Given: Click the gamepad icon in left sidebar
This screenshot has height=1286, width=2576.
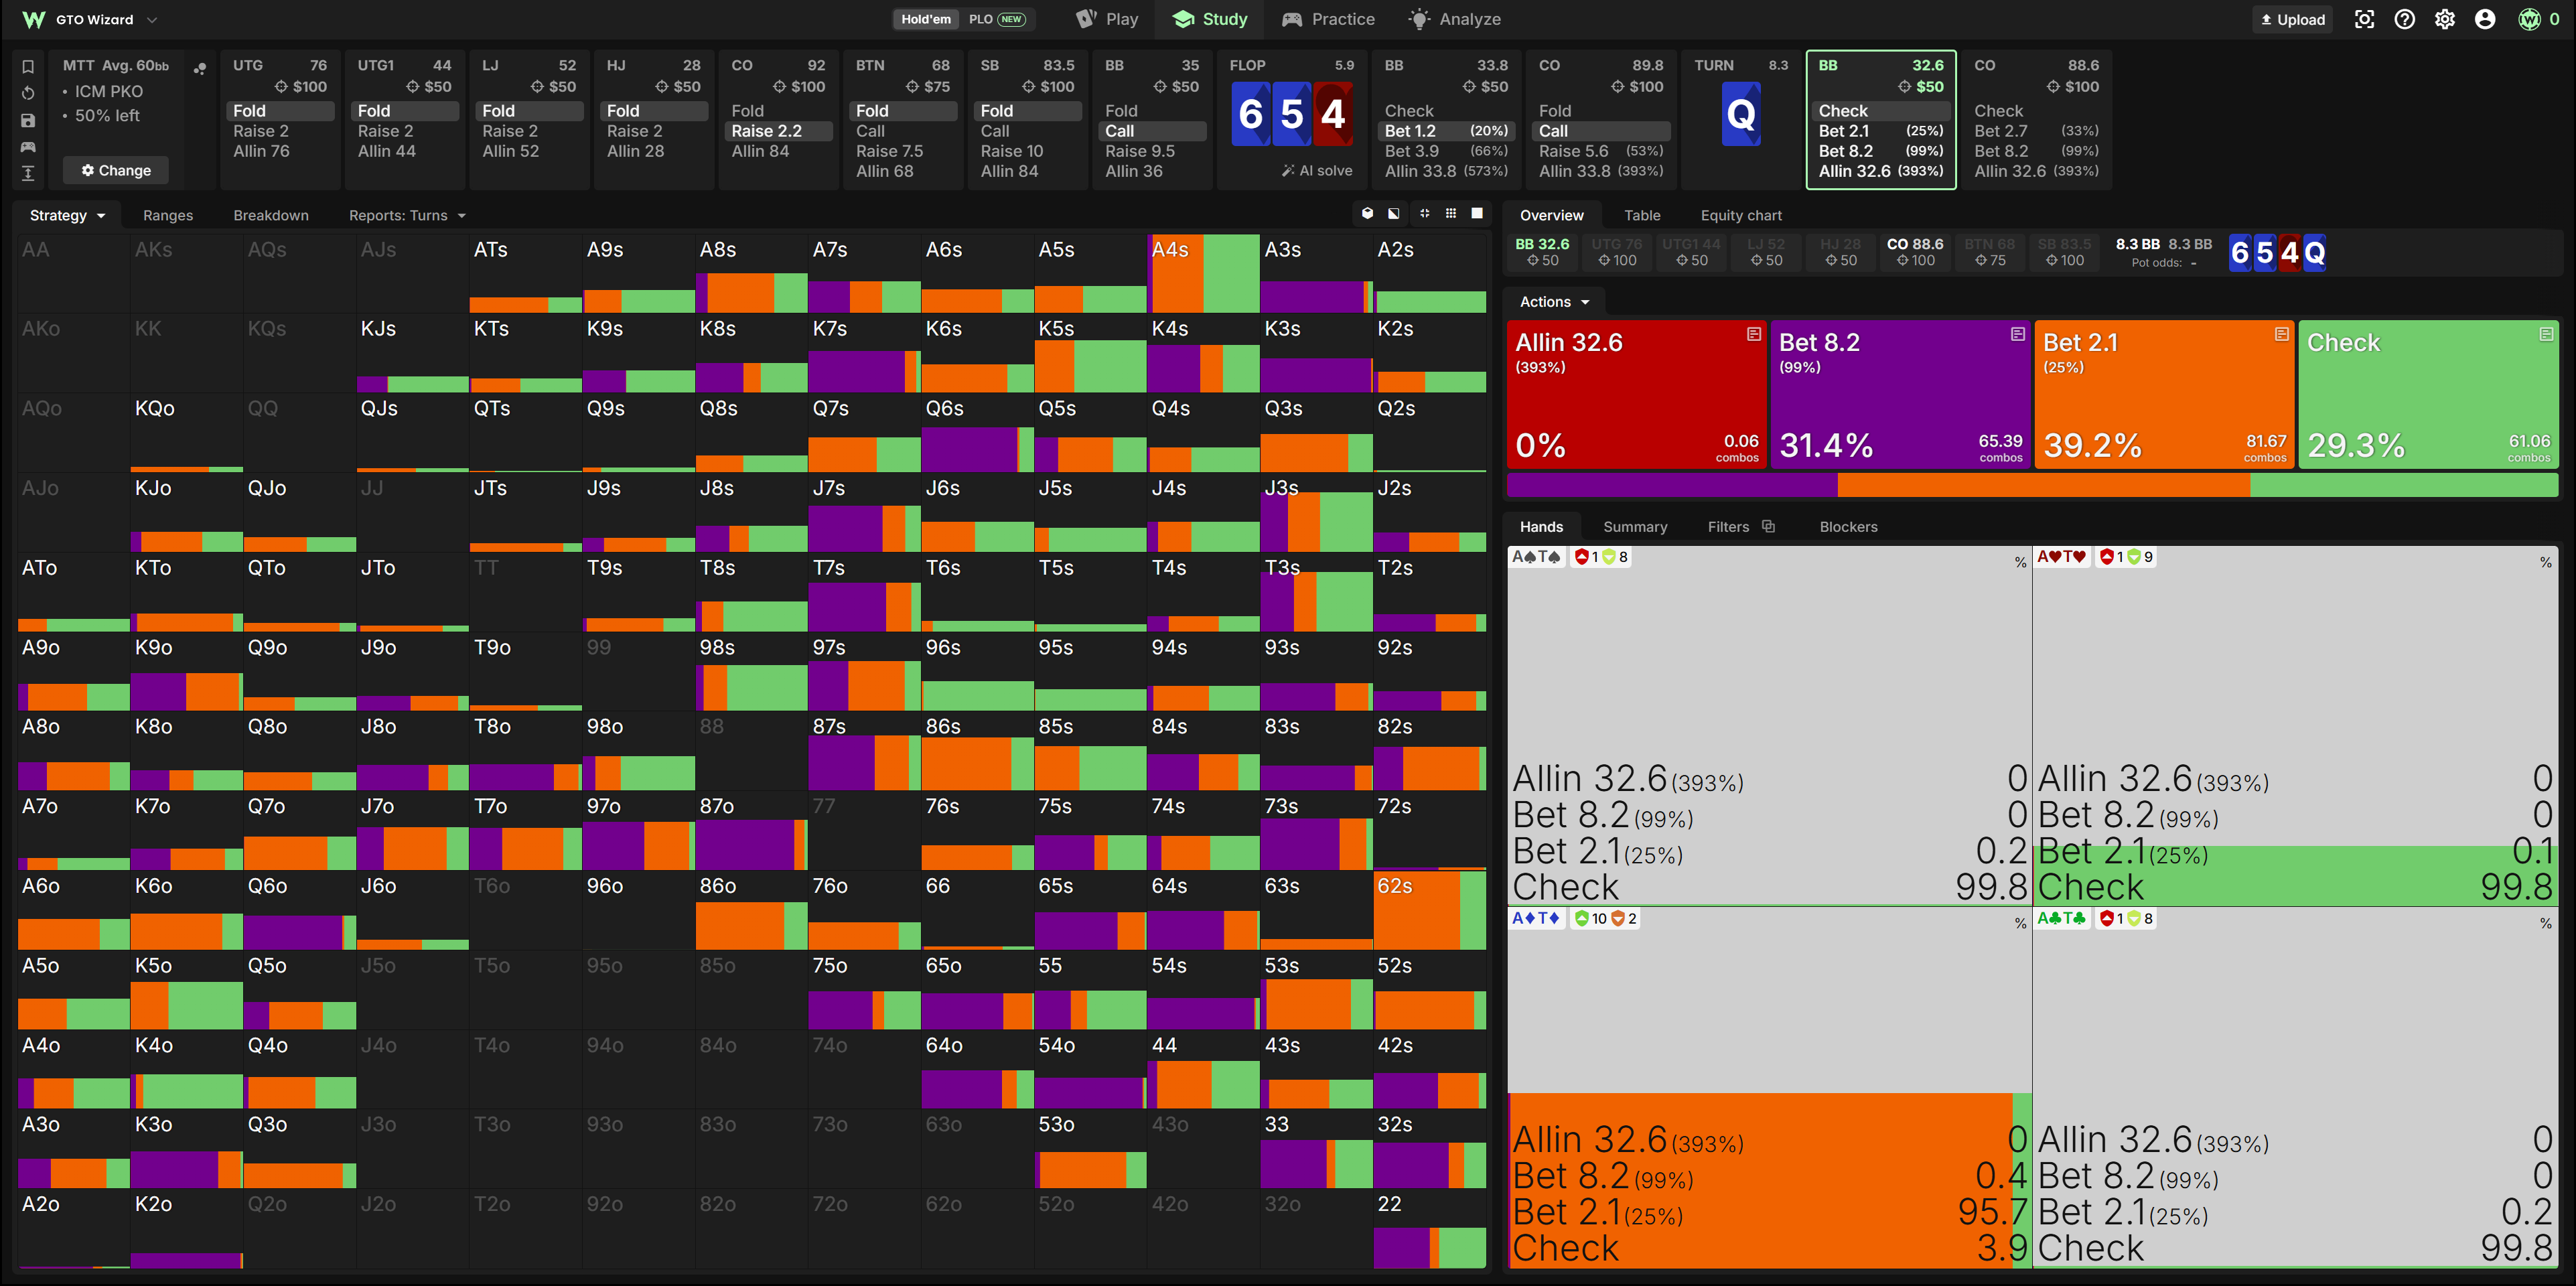Looking at the screenshot, I should point(28,147).
